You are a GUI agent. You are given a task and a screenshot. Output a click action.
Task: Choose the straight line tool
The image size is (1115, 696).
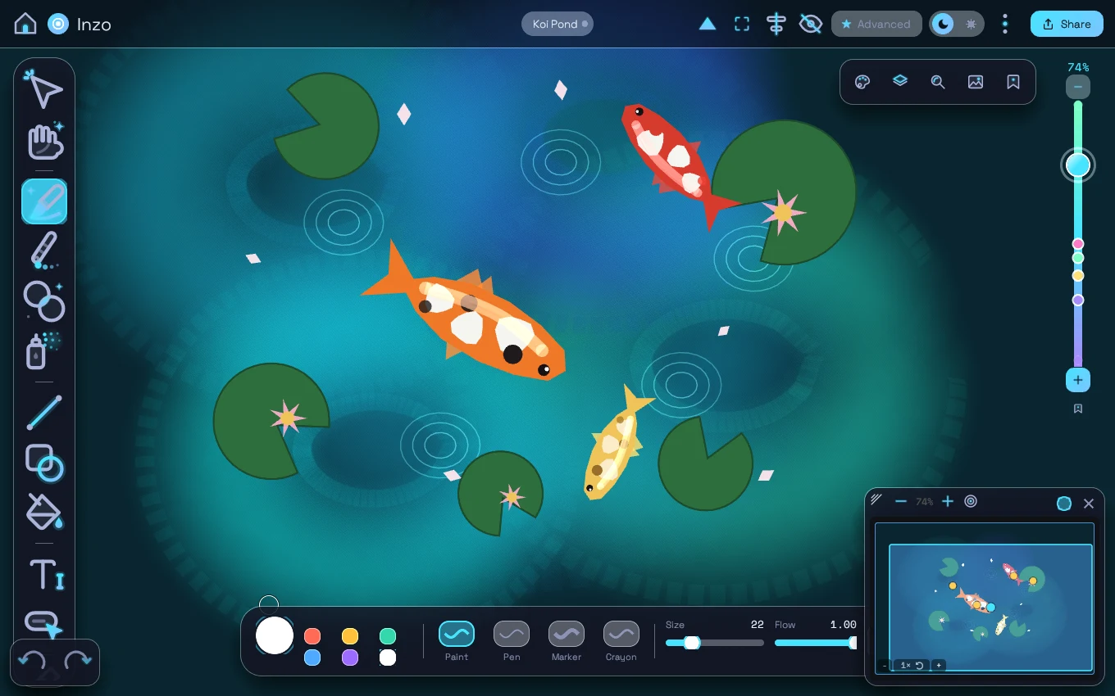click(x=44, y=412)
